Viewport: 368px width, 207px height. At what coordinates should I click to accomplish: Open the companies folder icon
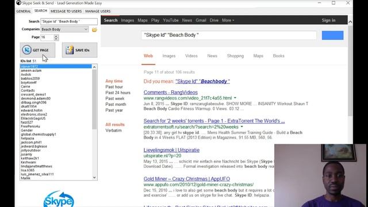click(x=94, y=29)
